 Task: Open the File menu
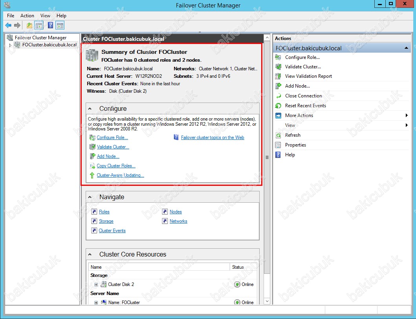coord(11,16)
